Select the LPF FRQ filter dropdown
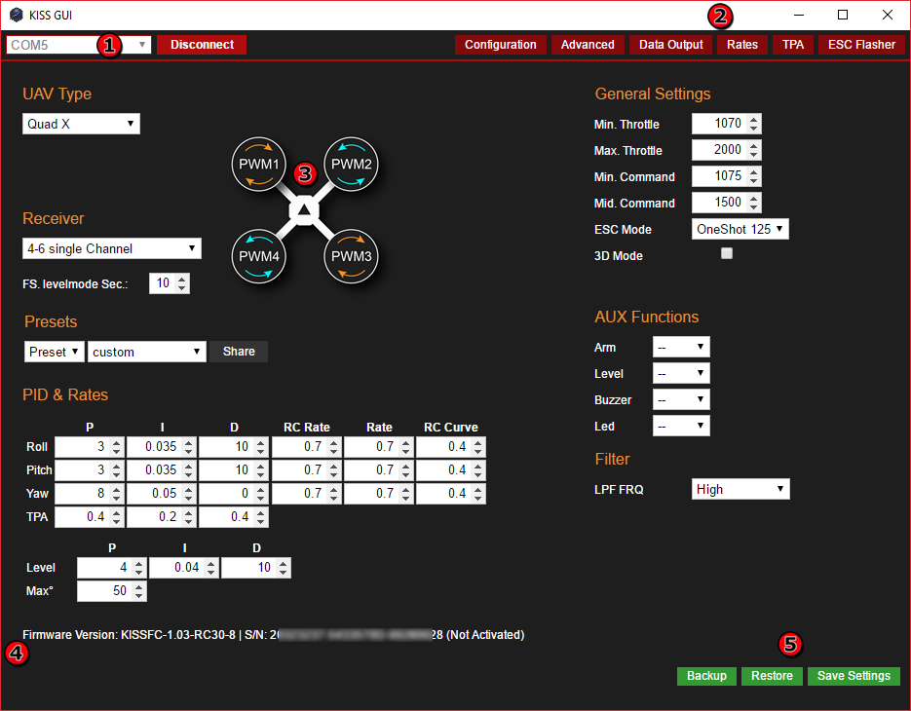This screenshot has width=911, height=711. [740, 489]
